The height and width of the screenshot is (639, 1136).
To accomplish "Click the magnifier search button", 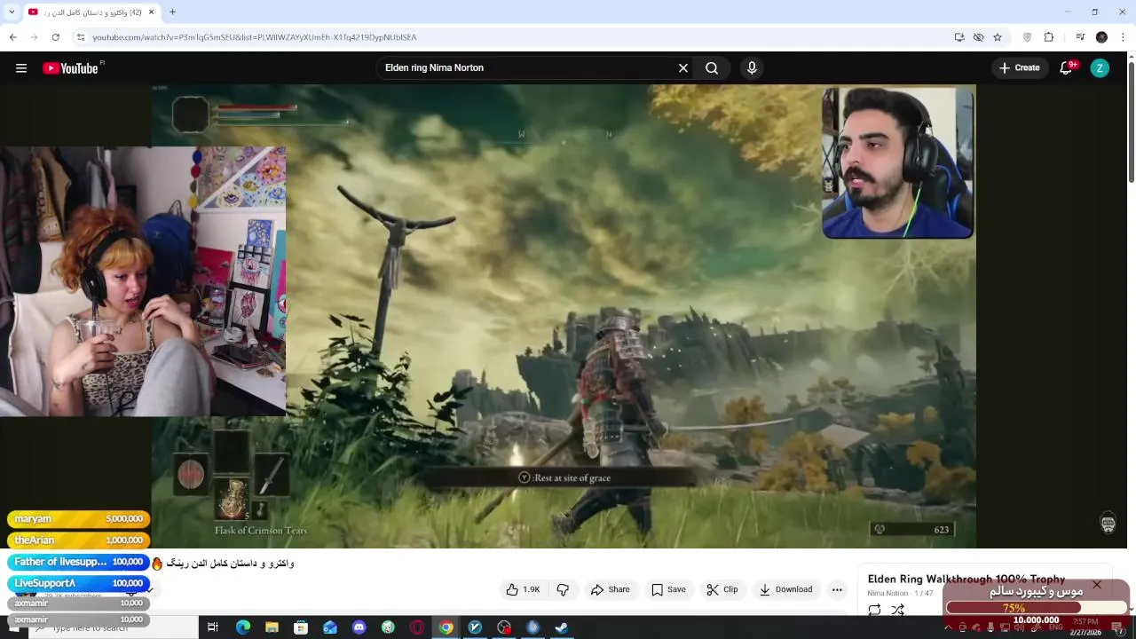I will point(712,68).
